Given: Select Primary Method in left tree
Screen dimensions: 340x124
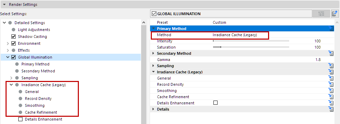Looking at the screenshot, I should 35,64.
